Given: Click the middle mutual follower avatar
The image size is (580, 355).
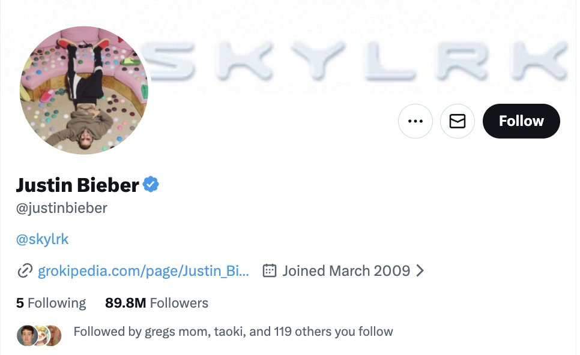Looking at the screenshot, I should [x=41, y=335].
